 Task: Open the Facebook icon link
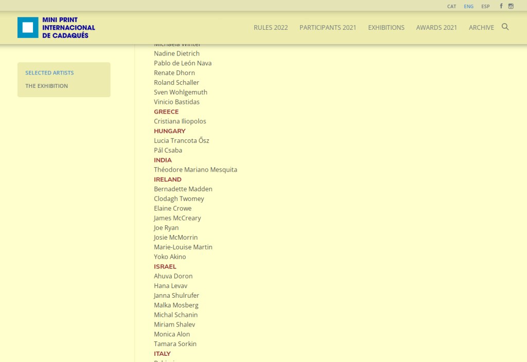click(x=501, y=6)
